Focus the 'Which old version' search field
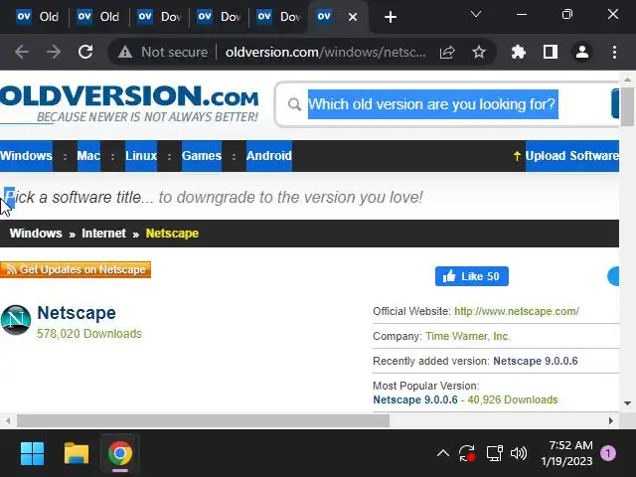 coord(433,104)
